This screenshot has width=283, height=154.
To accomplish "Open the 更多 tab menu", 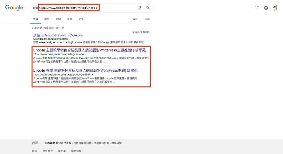I will click(81, 19).
